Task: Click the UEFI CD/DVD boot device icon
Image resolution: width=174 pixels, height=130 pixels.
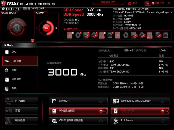Action: point(78,35)
